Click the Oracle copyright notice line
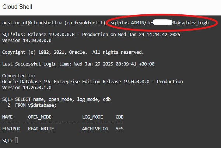 [73, 52]
